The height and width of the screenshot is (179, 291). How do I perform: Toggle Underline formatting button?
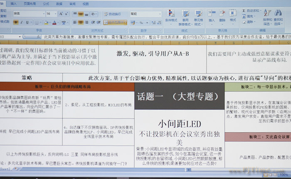point(27,22)
